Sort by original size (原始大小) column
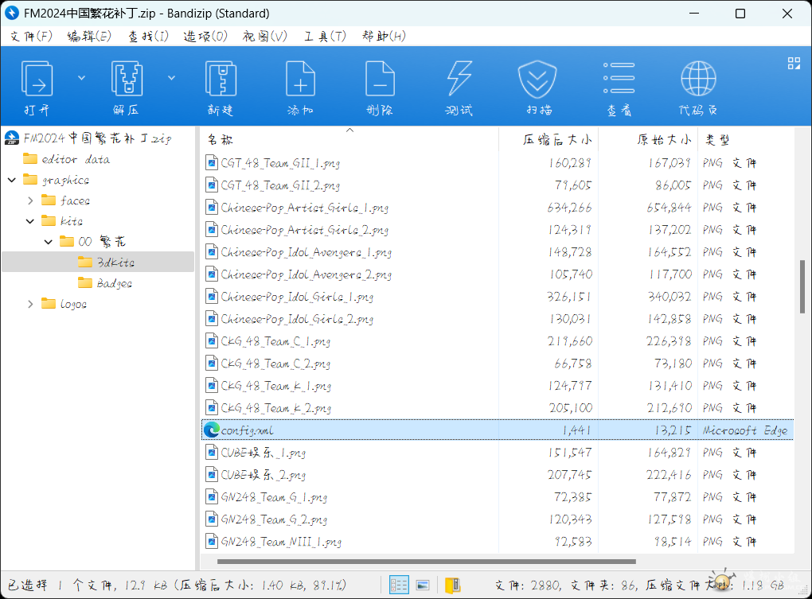 tap(648, 139)
